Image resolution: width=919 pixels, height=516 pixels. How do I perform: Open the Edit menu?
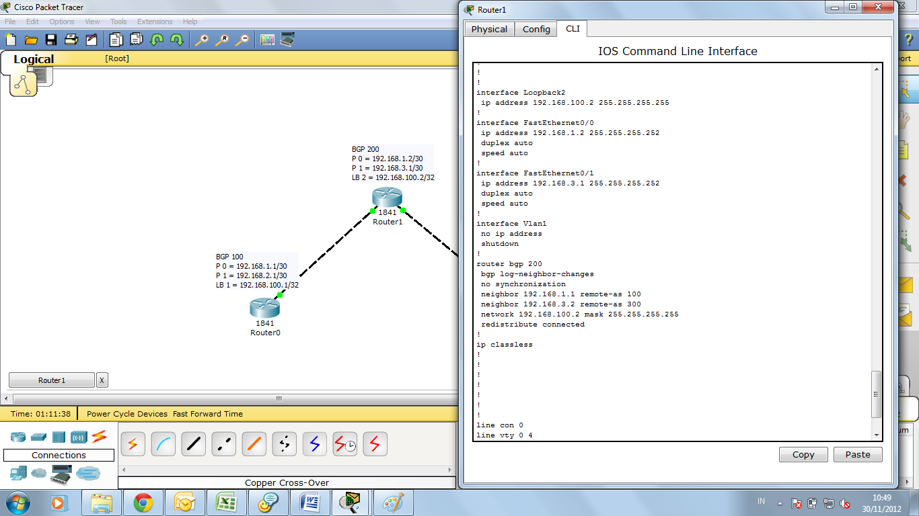(32, 21)
